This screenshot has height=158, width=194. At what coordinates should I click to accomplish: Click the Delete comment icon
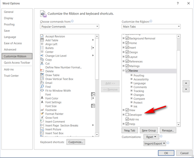(x=42, y=71)
